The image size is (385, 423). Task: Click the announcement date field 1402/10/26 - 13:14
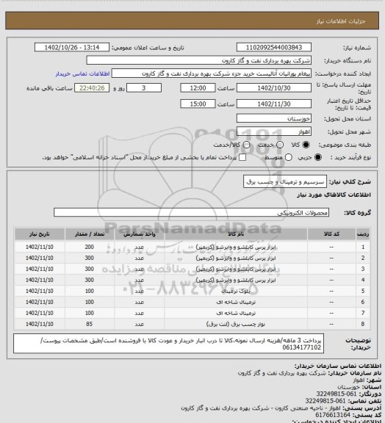(x=72, y=47)
